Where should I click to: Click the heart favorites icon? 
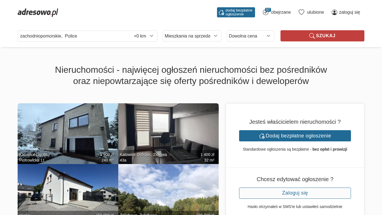[x=301, y=12]
